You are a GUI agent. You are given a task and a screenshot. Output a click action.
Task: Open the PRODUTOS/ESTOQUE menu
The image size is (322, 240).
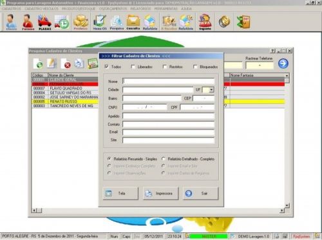79,9
